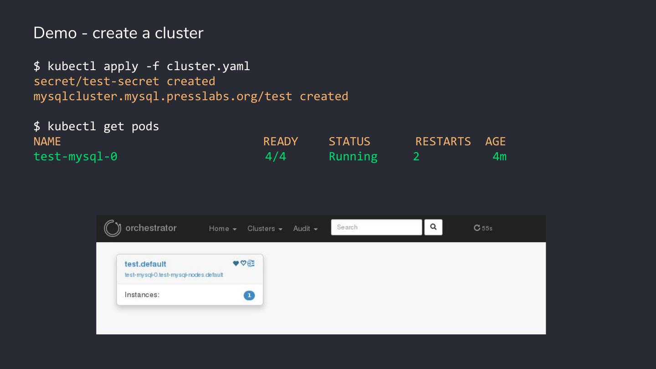Click the test-mysql-0 pod name
The width and height of the screenshot is (656, 369).
[76, 157]
